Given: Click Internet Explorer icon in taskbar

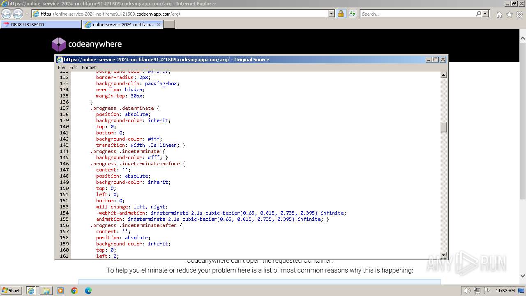Looking at the screenshot, I should [31, 291].
